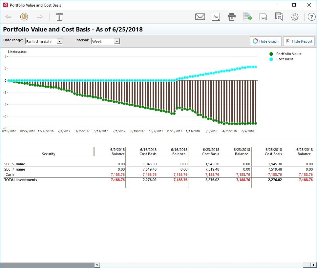Open the font settings Aa icon

216,17
